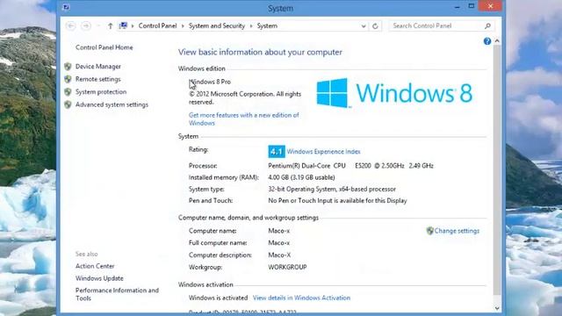Refresh the System page
562x316 pixels.
click(375, 26)
